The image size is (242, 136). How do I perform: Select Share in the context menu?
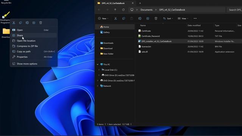coord(34,35)
